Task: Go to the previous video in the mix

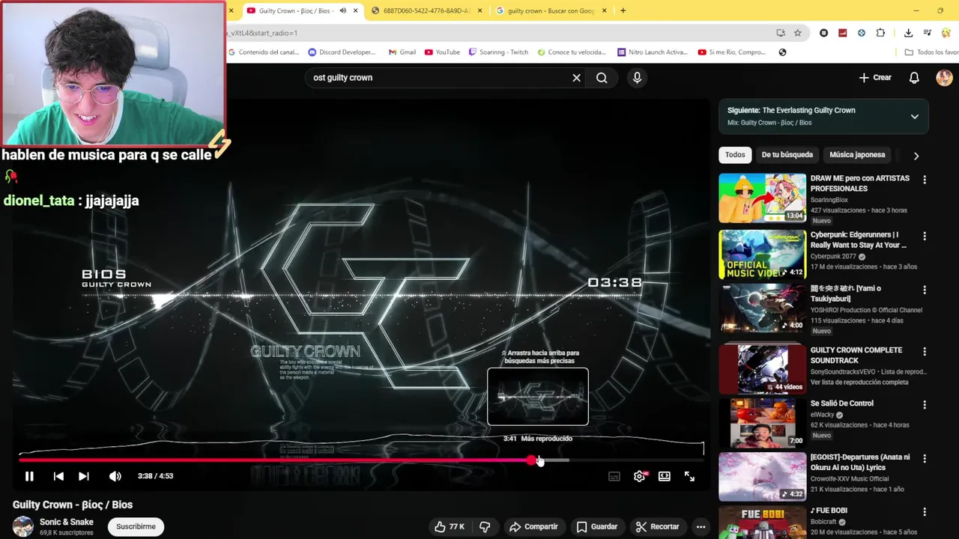Action: click(x=58, y=476)
